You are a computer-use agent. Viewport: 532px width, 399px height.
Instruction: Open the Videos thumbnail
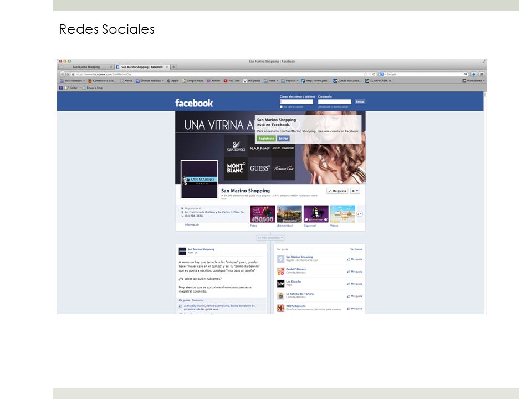click(x=342, y=214)
